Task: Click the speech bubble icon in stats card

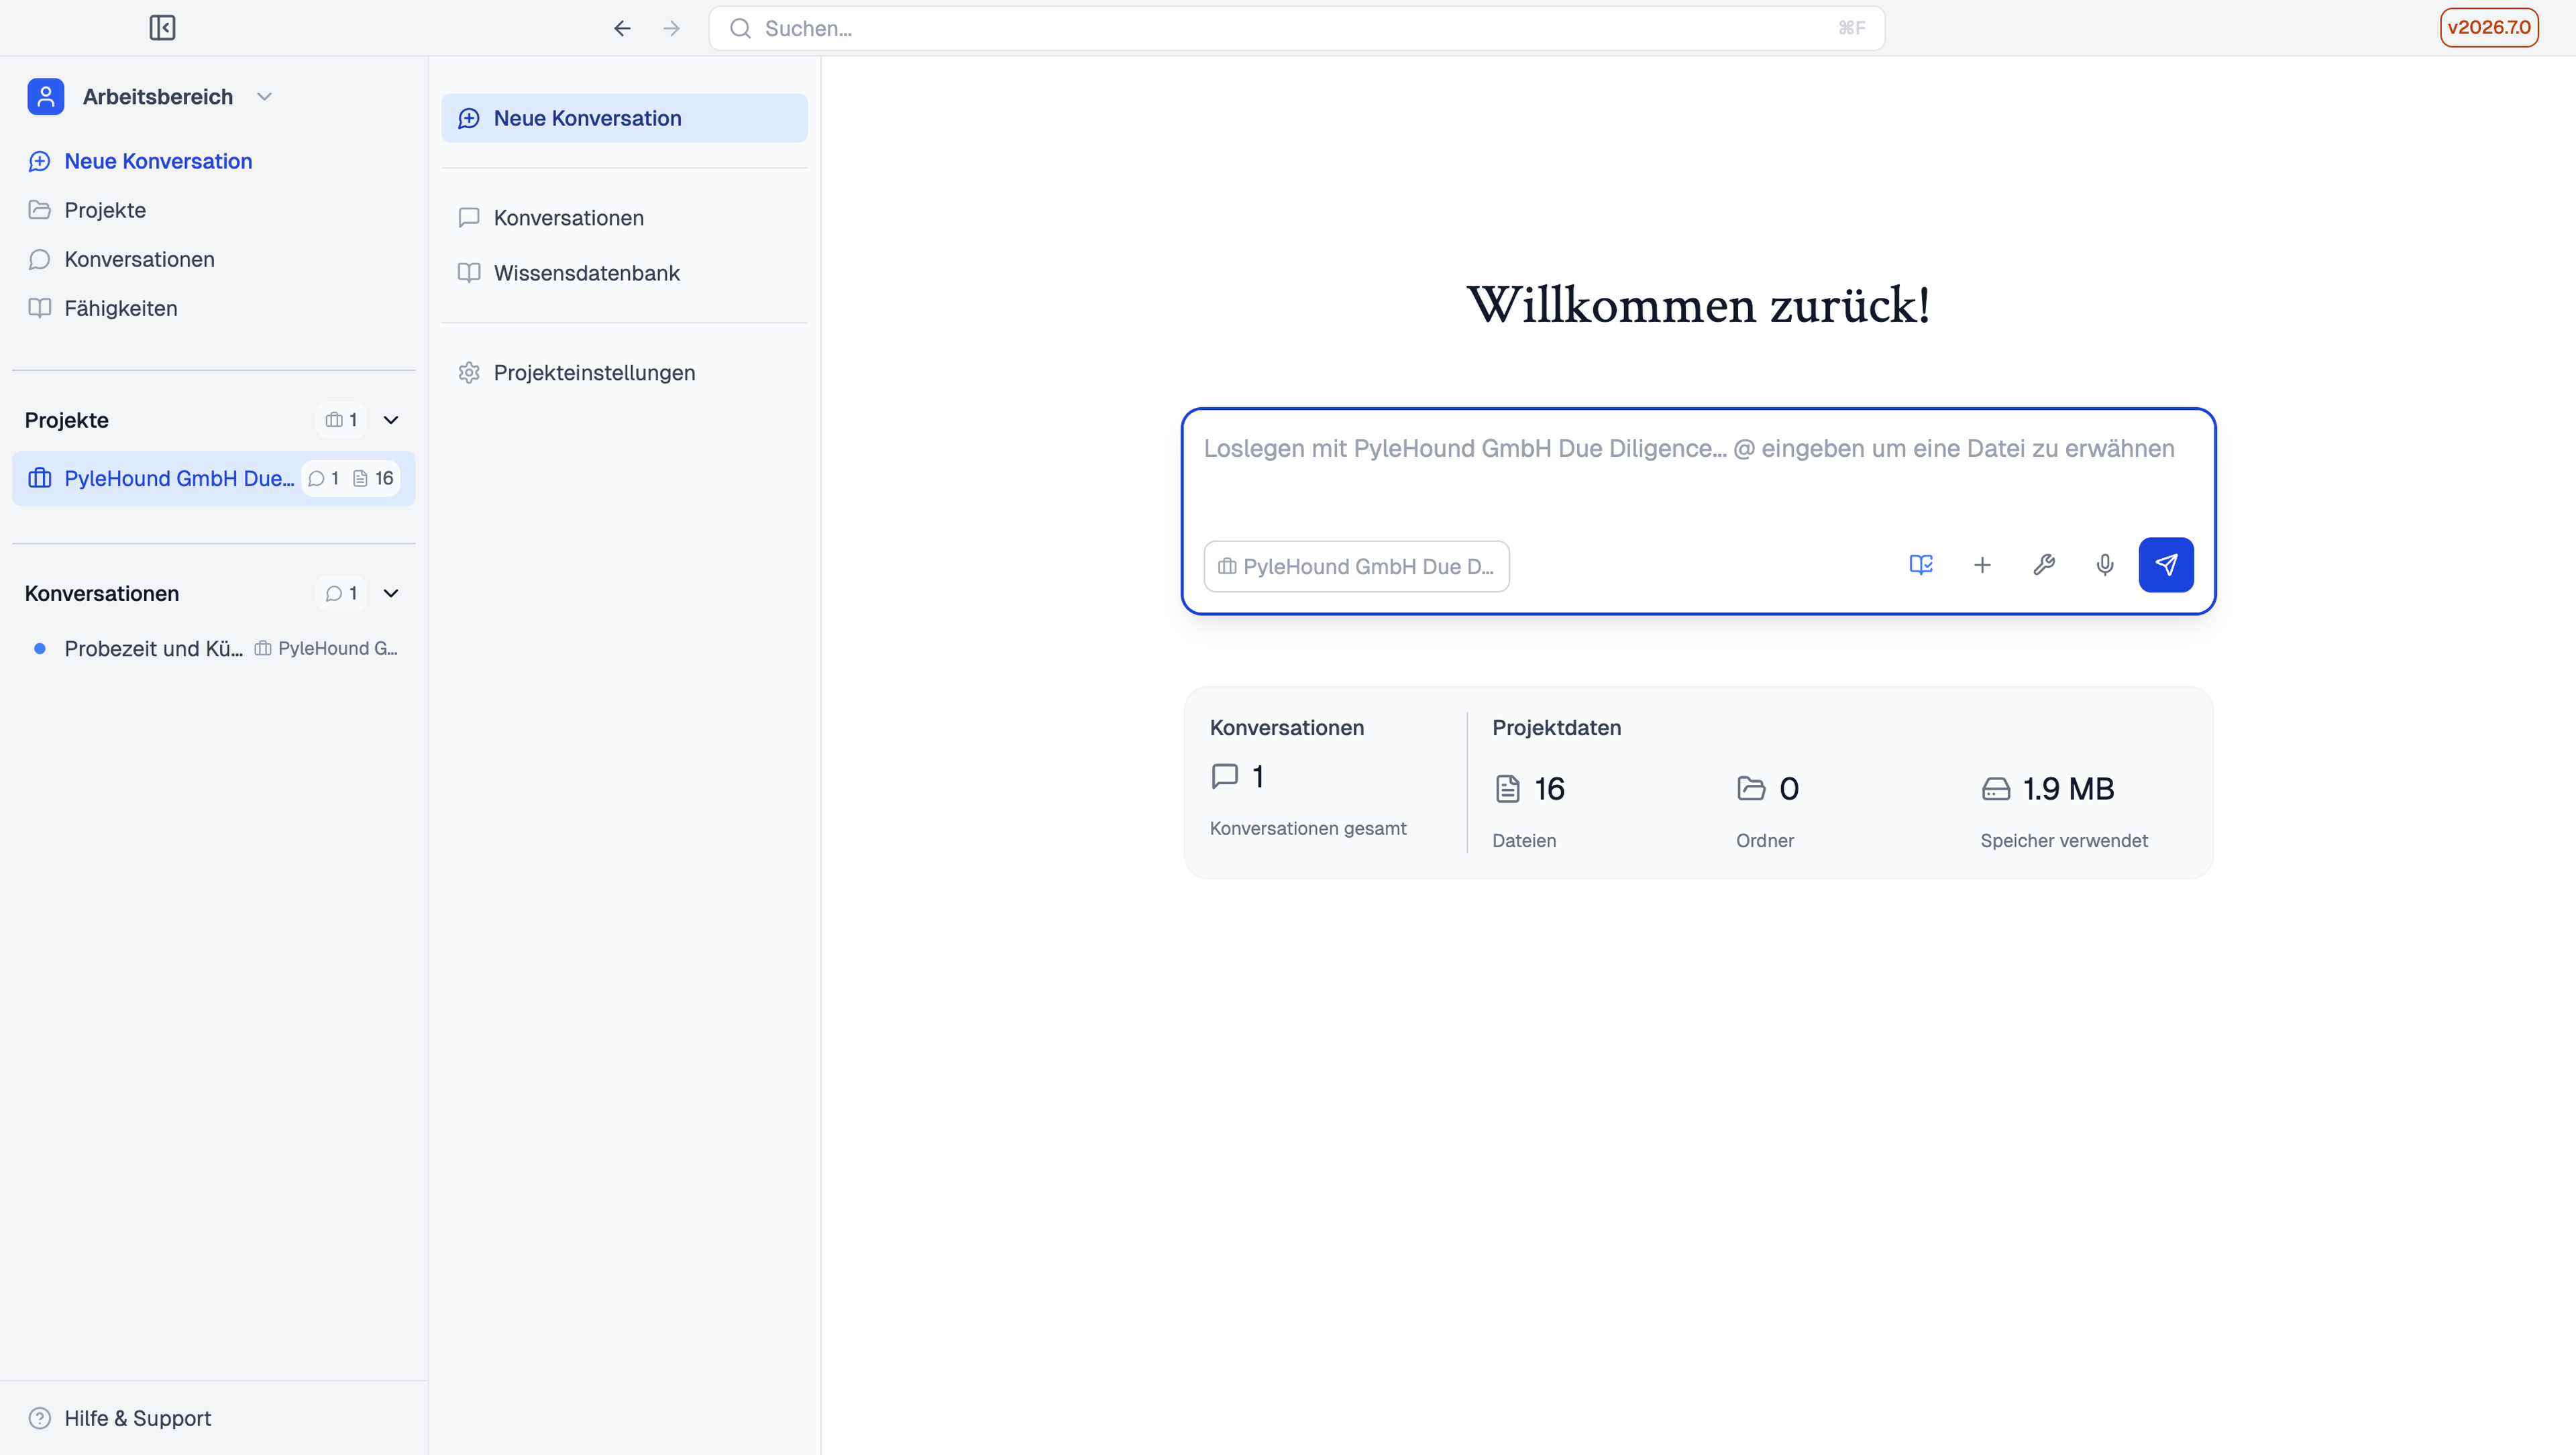Action: pos(1225,777)
